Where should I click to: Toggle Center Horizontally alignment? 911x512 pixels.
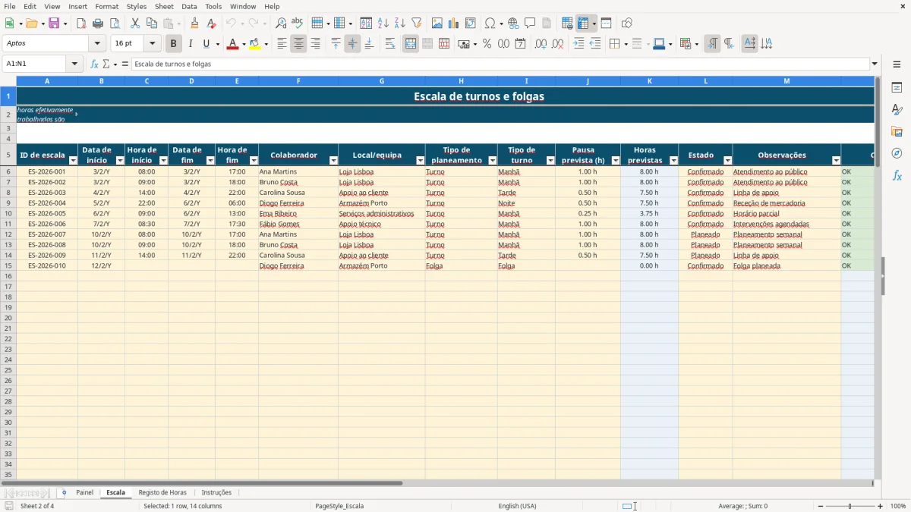[x=298, y=44]
